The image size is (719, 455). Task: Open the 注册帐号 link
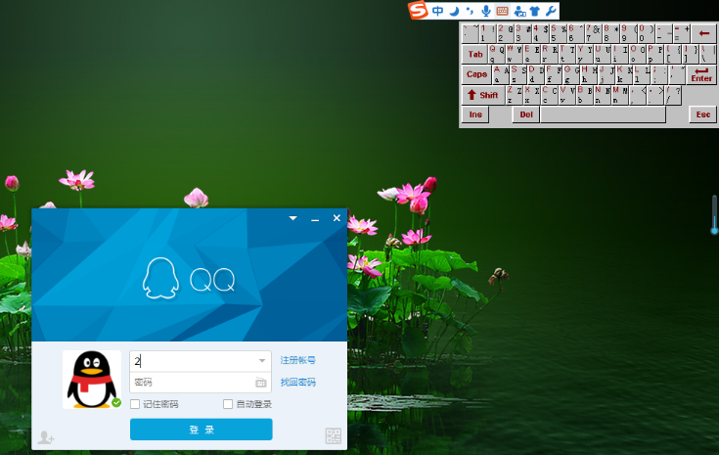click(298, 361)
